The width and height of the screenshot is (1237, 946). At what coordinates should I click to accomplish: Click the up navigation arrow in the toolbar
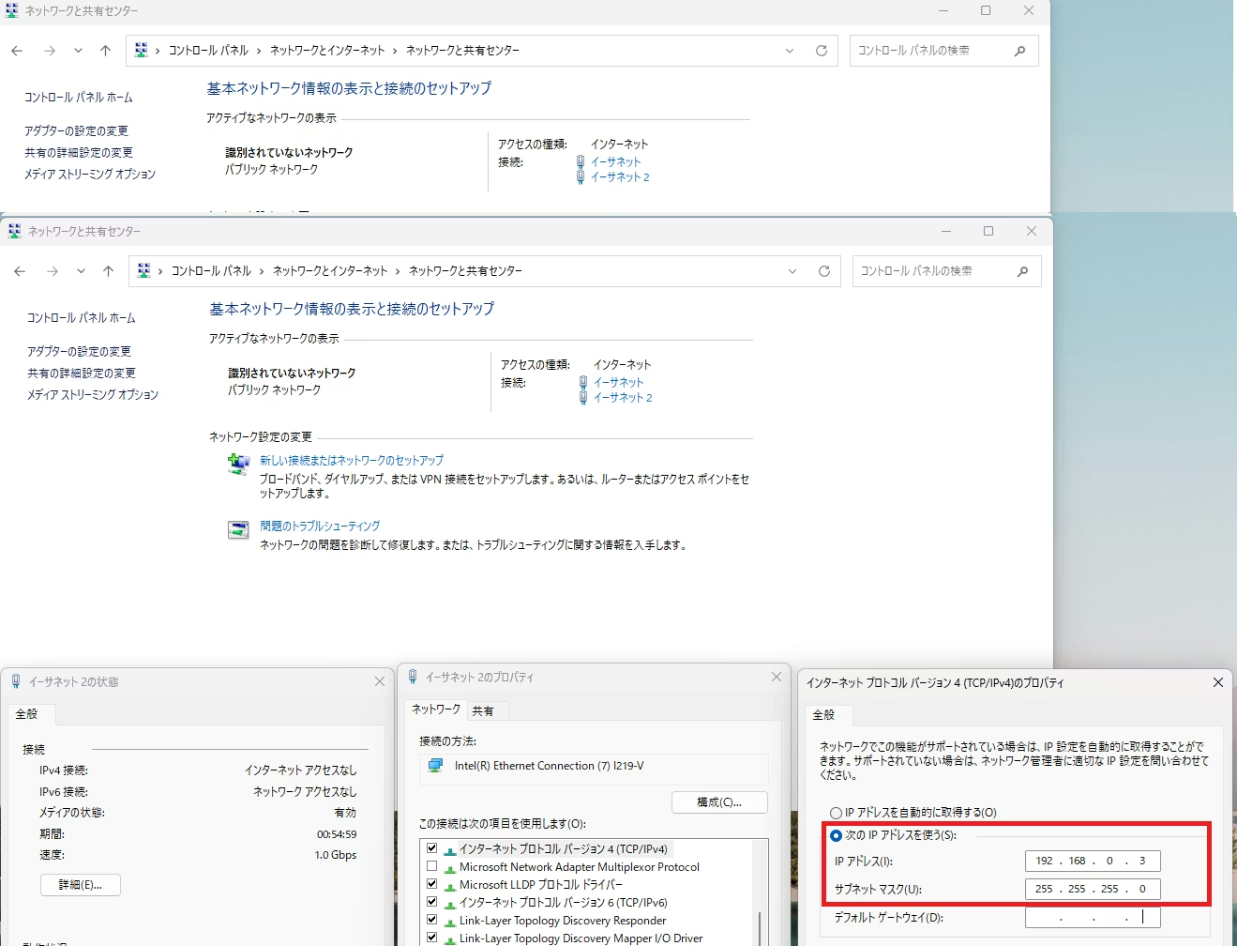coord(108,270)
